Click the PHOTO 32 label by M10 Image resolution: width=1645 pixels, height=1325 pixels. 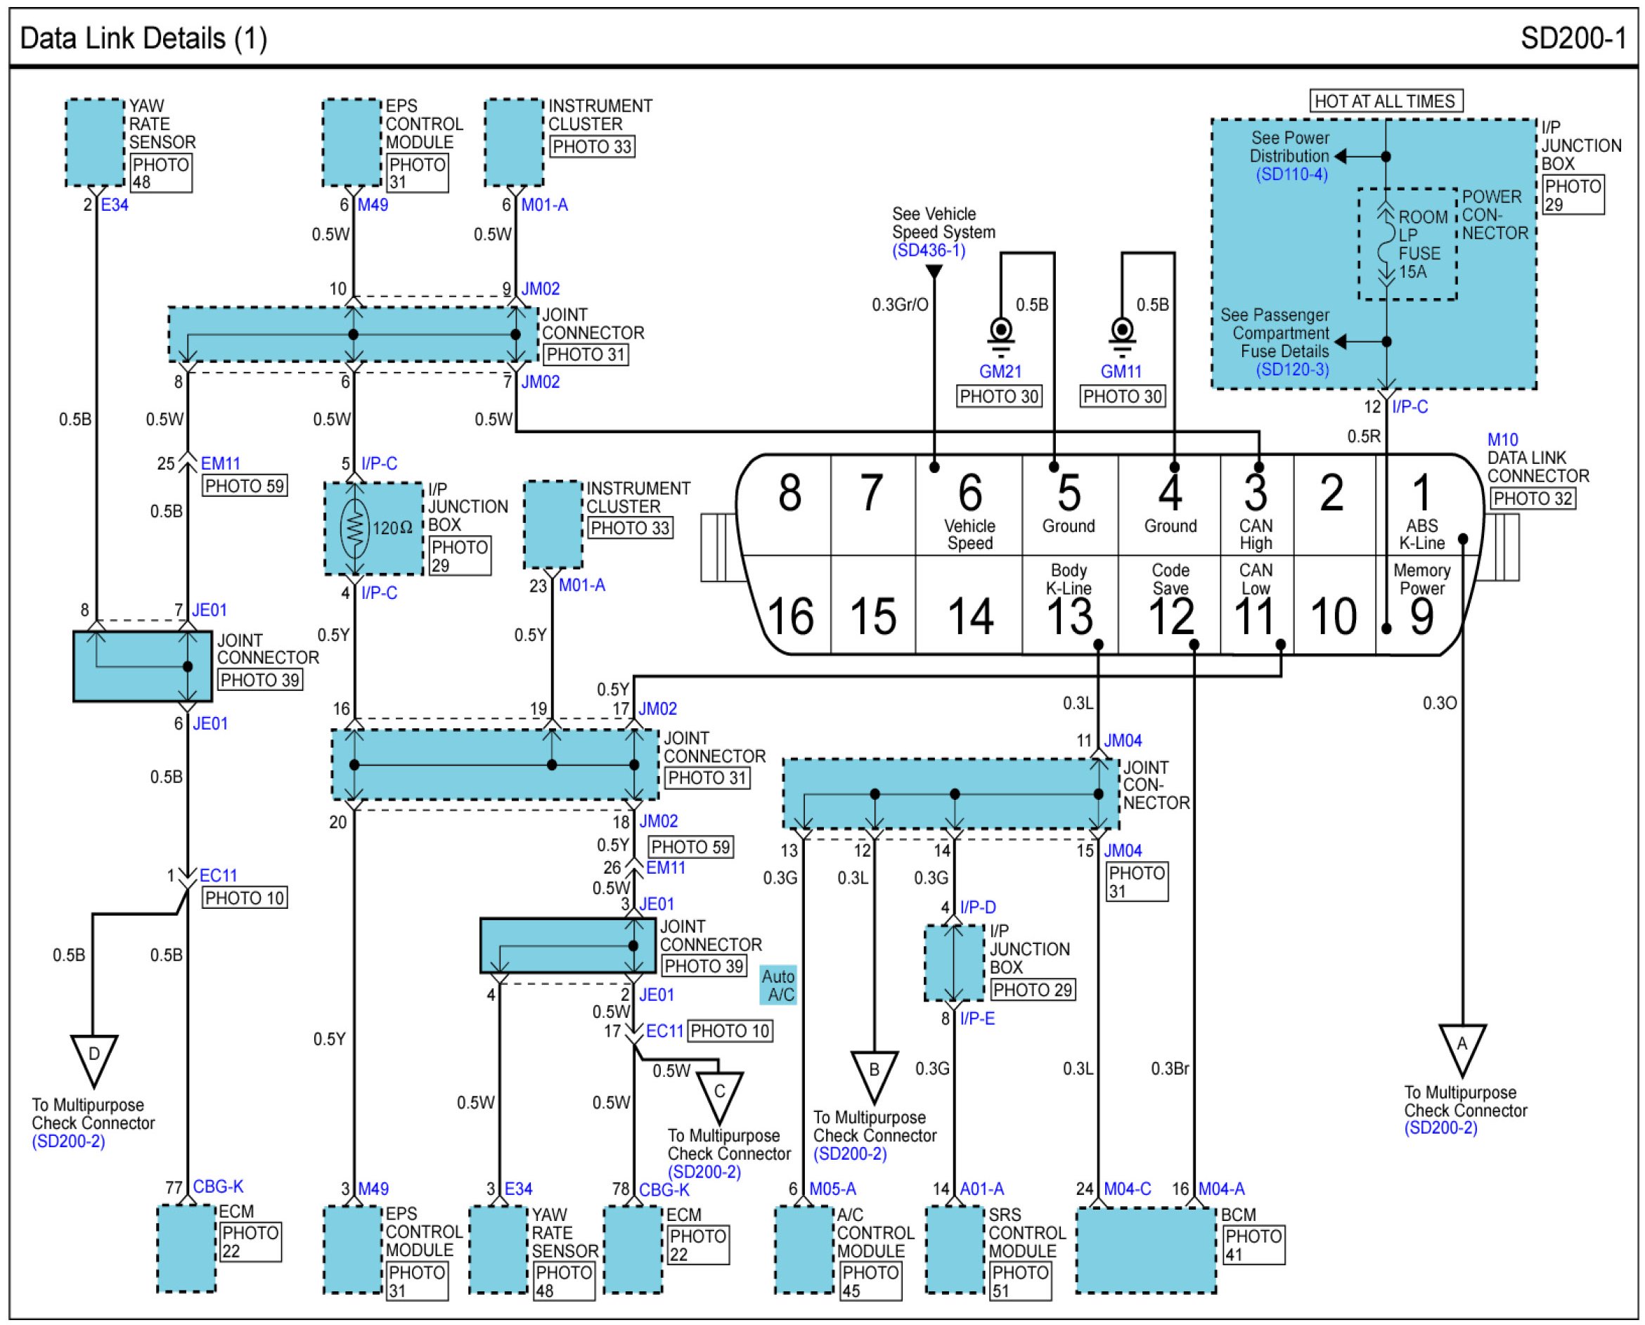point(1532,498)
